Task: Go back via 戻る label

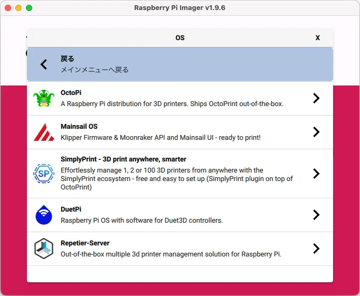Action: [x=67, y=59]
